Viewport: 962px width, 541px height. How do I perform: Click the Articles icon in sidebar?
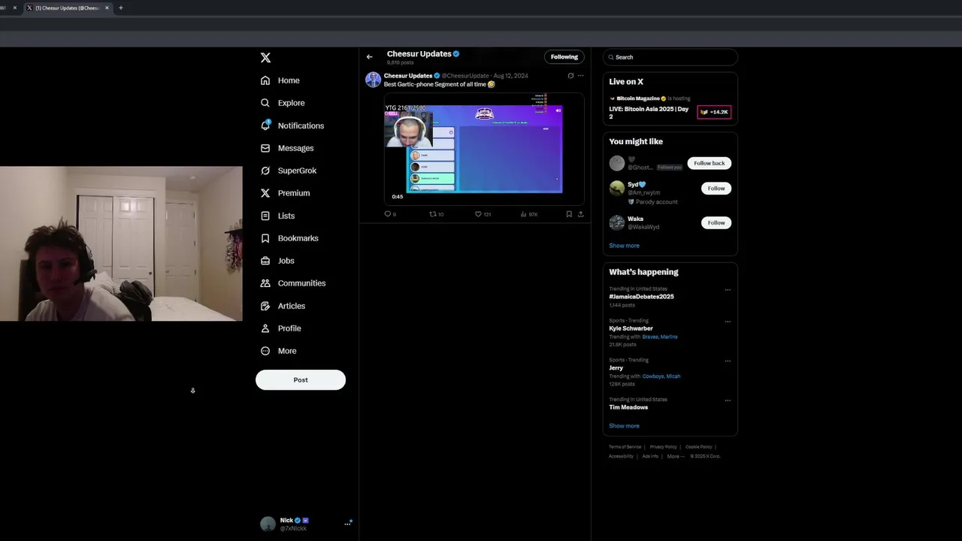coord(265,306)
